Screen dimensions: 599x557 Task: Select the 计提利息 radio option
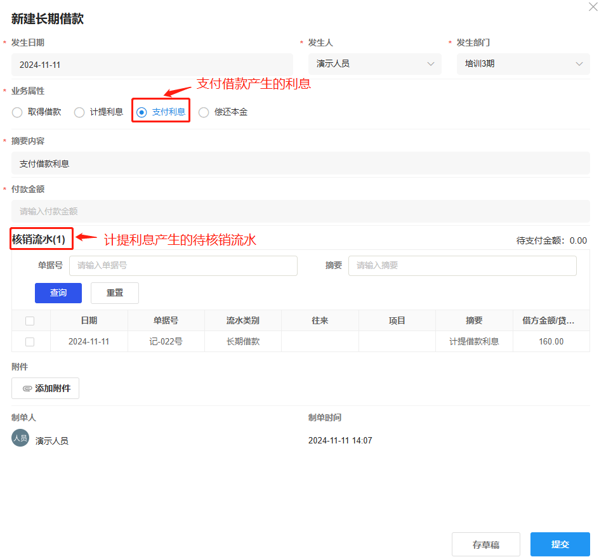click(79, 112)
